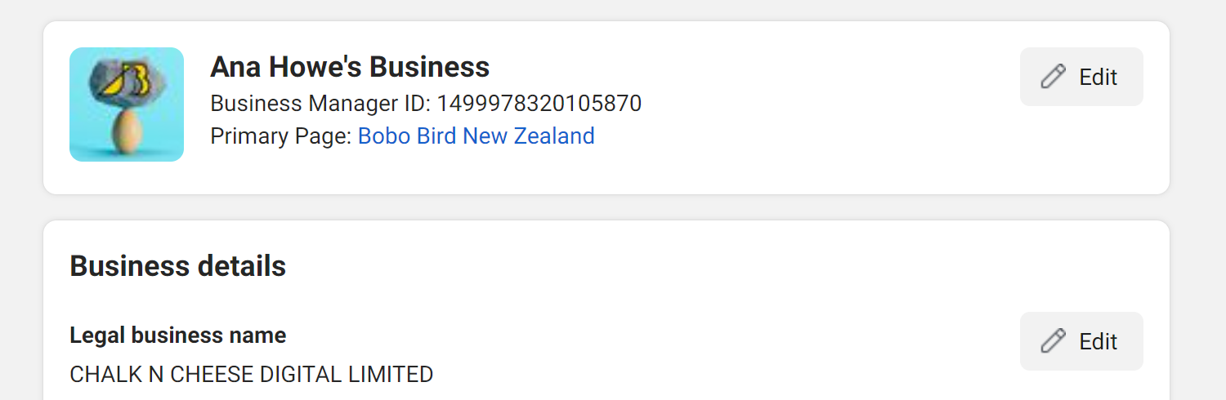This screenshot has height=400, width=1226.
Task: Click the business profile picture thumbnail
Action: click(x=127, y=104)
